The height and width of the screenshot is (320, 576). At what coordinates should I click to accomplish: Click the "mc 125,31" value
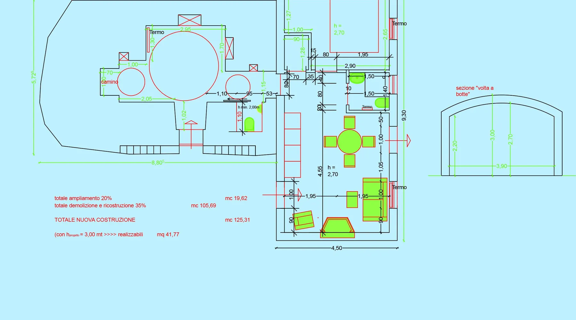coord(237,220)
